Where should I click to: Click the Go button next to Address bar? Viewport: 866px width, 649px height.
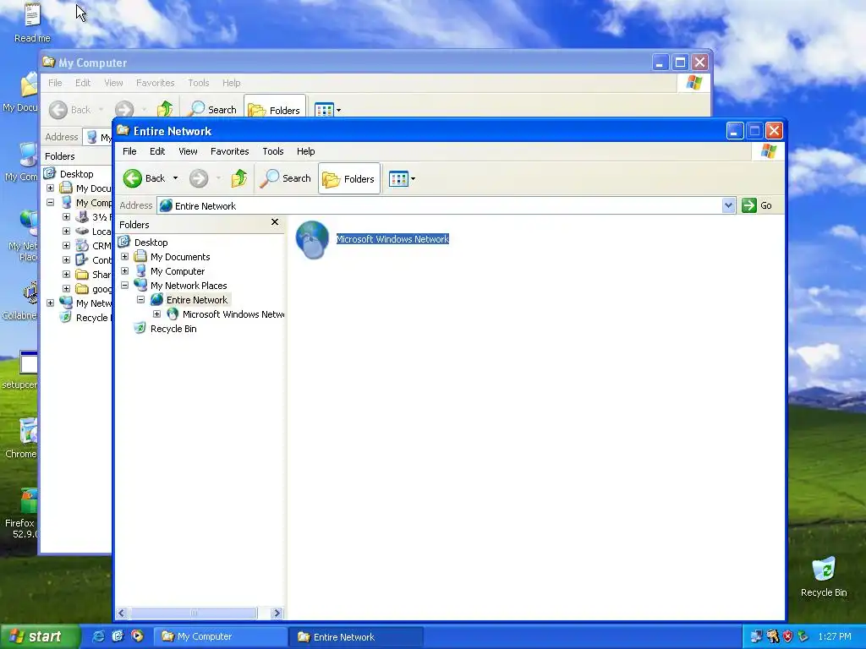[757, 205]
